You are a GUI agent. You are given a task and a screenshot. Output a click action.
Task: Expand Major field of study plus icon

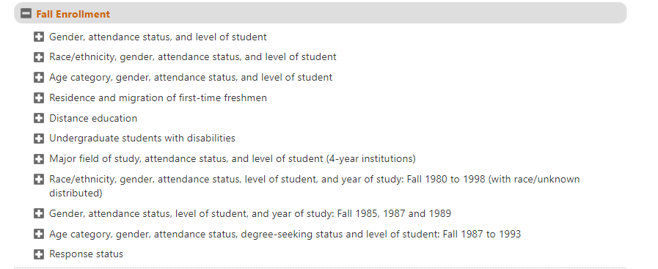(x=39, y=159)
